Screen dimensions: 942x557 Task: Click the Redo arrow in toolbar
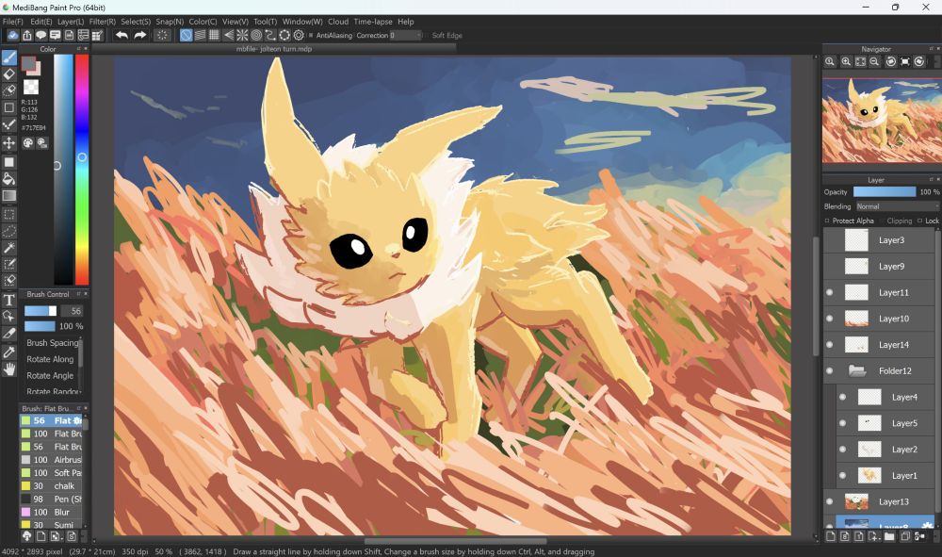point(140,35)
